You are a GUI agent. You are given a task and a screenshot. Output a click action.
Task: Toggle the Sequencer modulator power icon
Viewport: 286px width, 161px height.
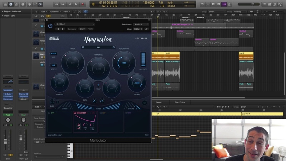pyautogui.click(x=75, y=113)
